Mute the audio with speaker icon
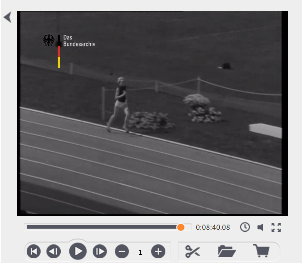Screen dimensions: 302x263 [260, 227]
